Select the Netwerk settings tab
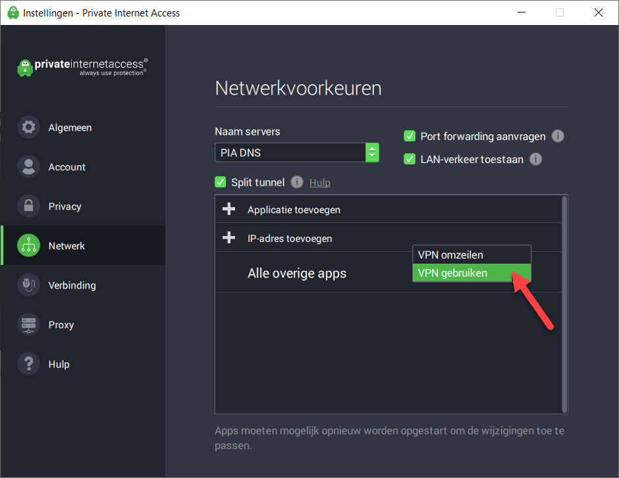This screenshot has height=478, width=619. coord(83,245)
